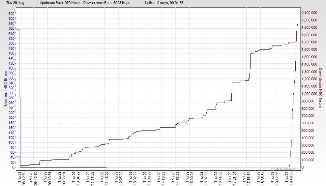
Task: Click the 1,700,000 value on the right axis
Action: (310, 42)
